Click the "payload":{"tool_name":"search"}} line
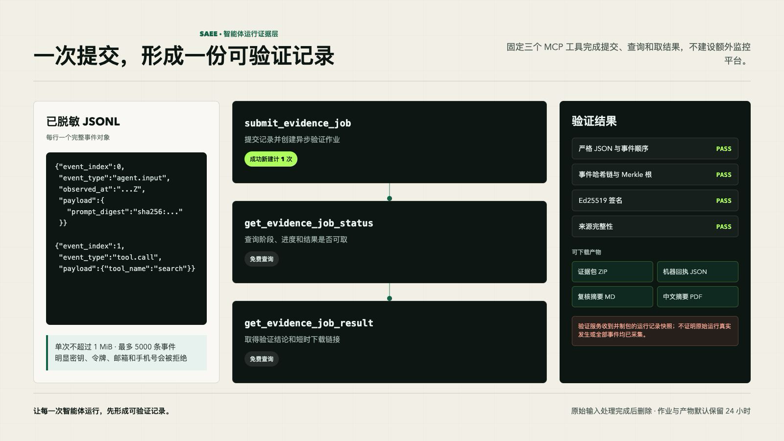 pyautogui.click(x=127, y=269)
